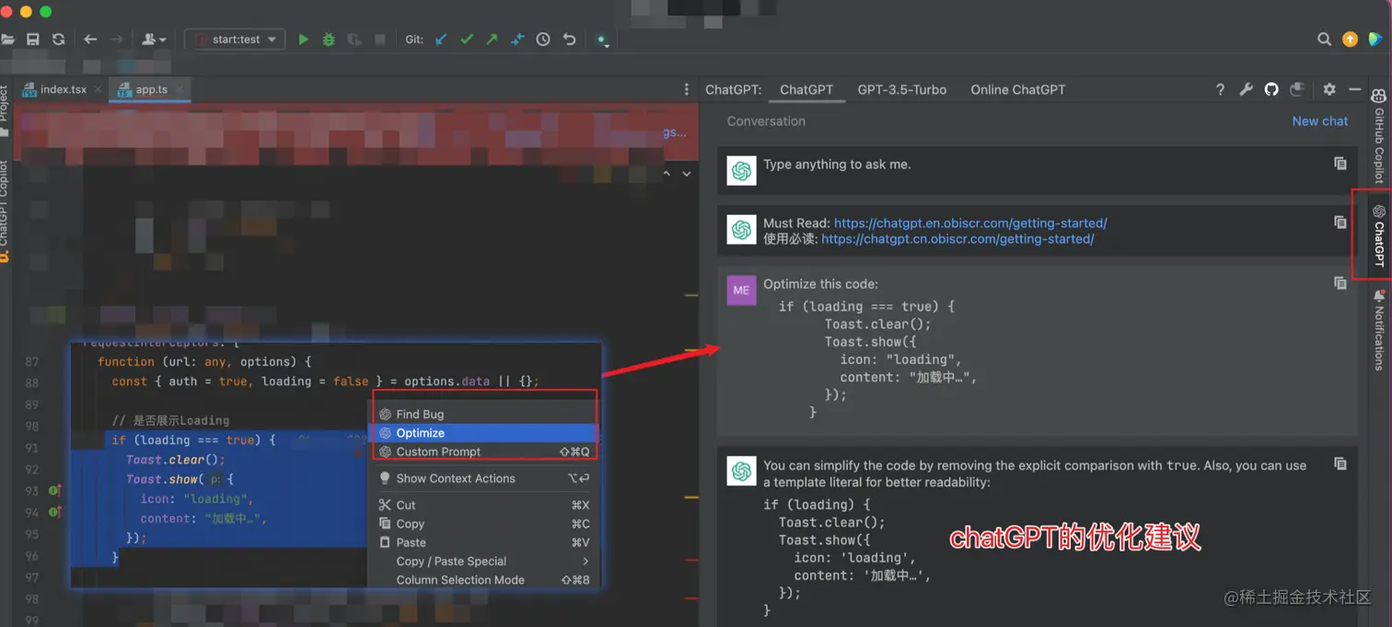Run start:test with the green play icon
This screenshot has height=627, width=1392.
pos(303,40)
